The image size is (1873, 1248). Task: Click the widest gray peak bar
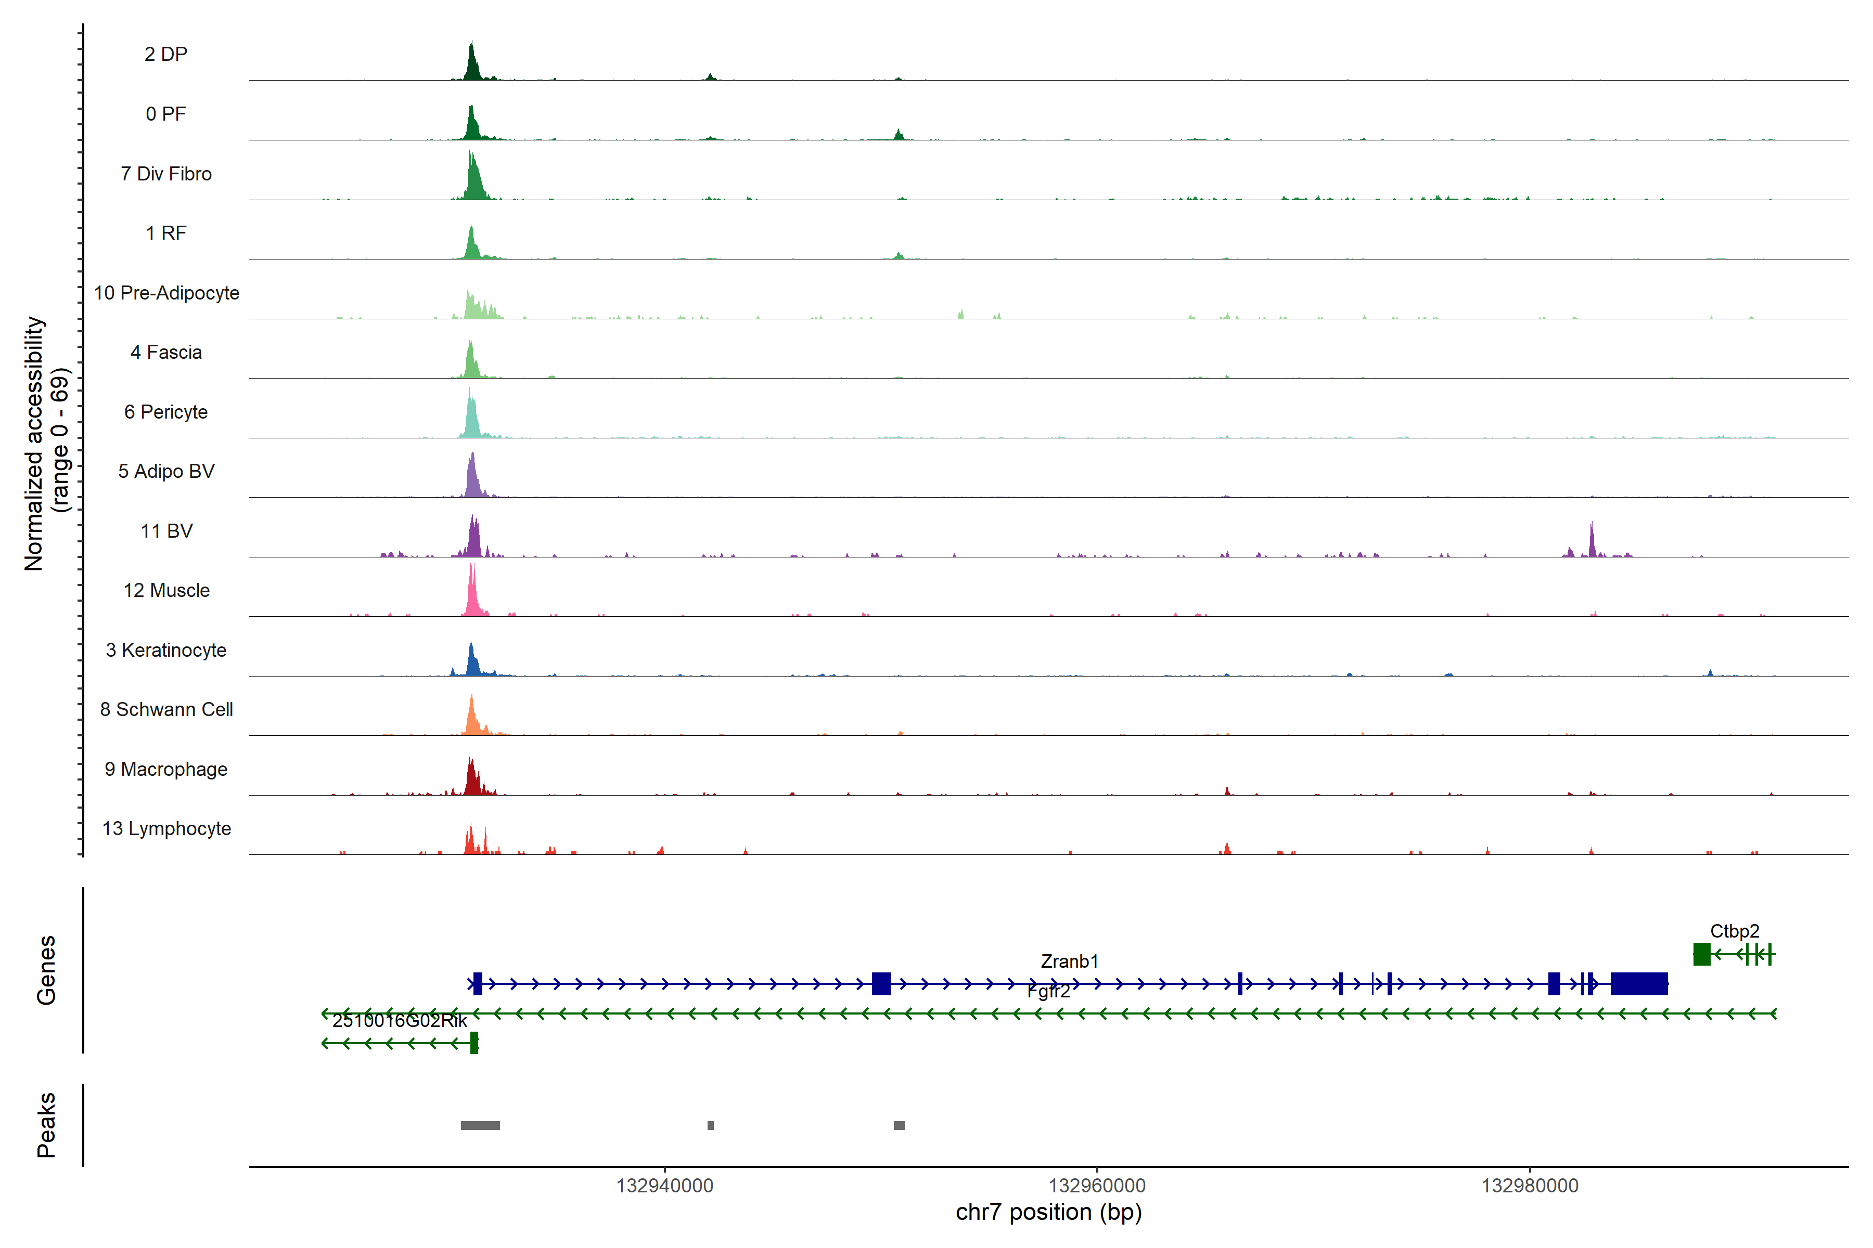point(480,1125)
